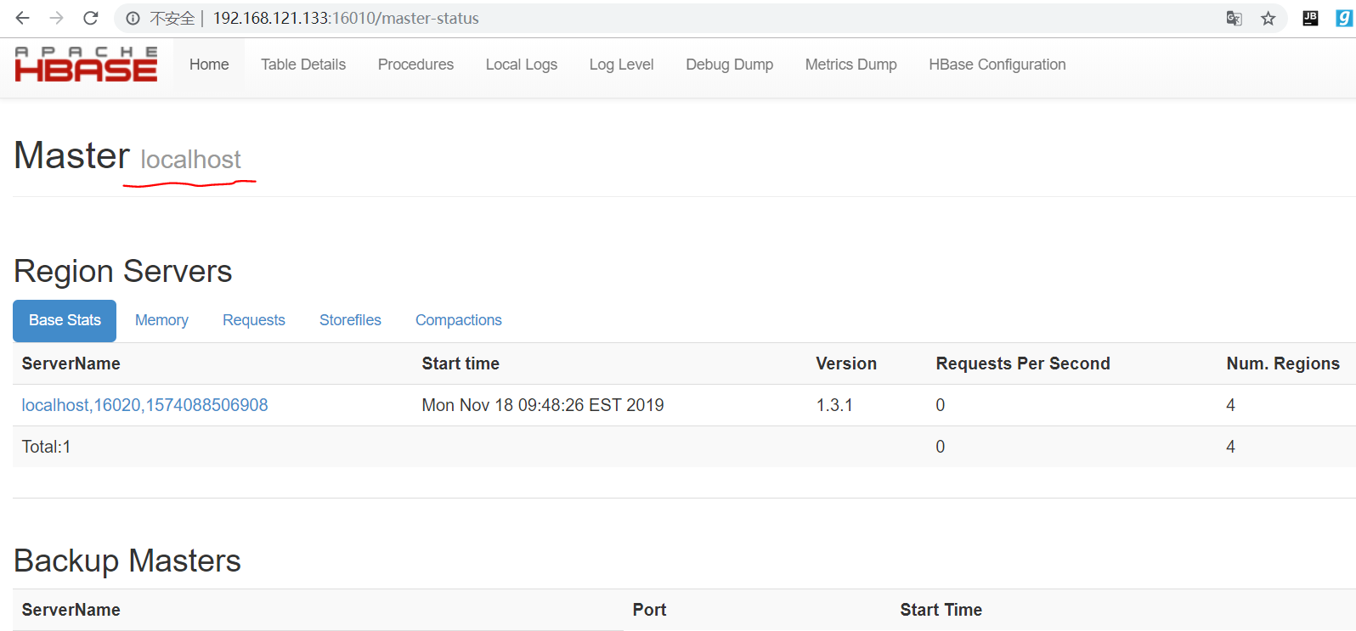Viewport: 1356px width, 631px height.
Task: Switch to the Compactions tab
Action: click(459, 320)
